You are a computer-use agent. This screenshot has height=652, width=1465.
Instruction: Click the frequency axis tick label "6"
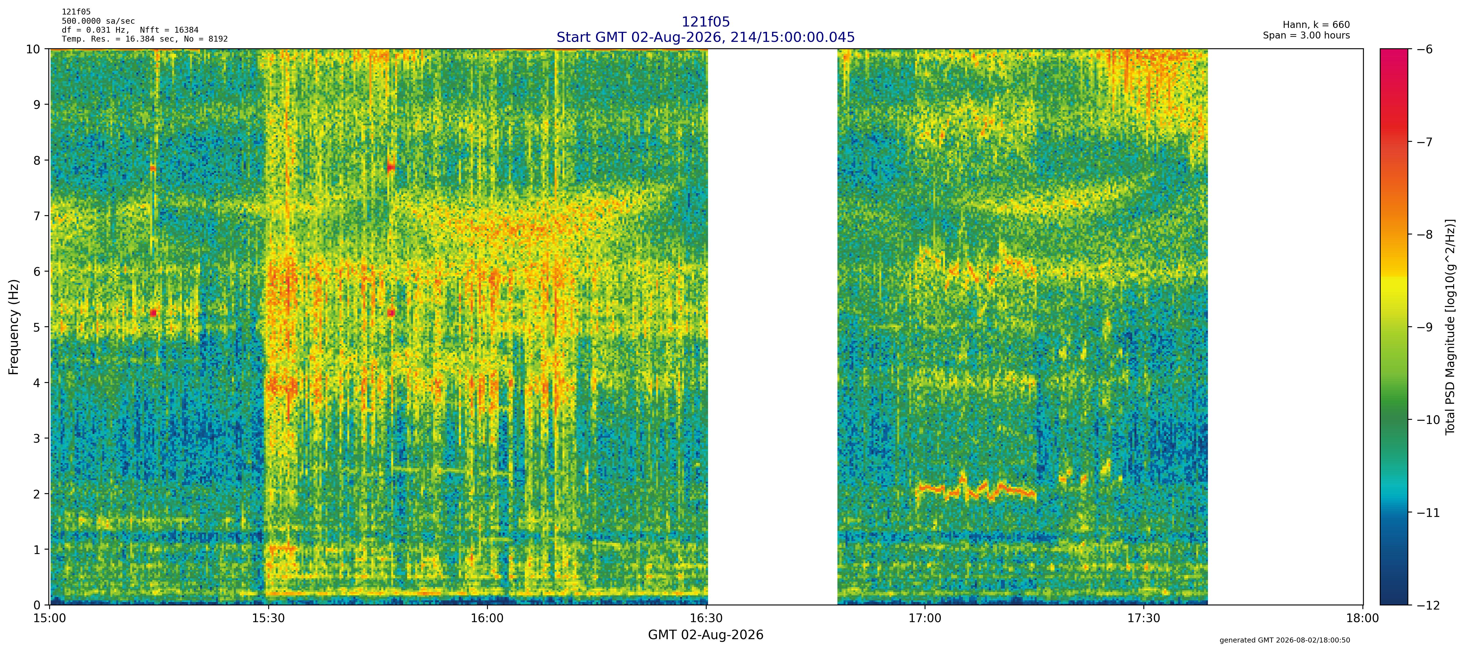37,272
